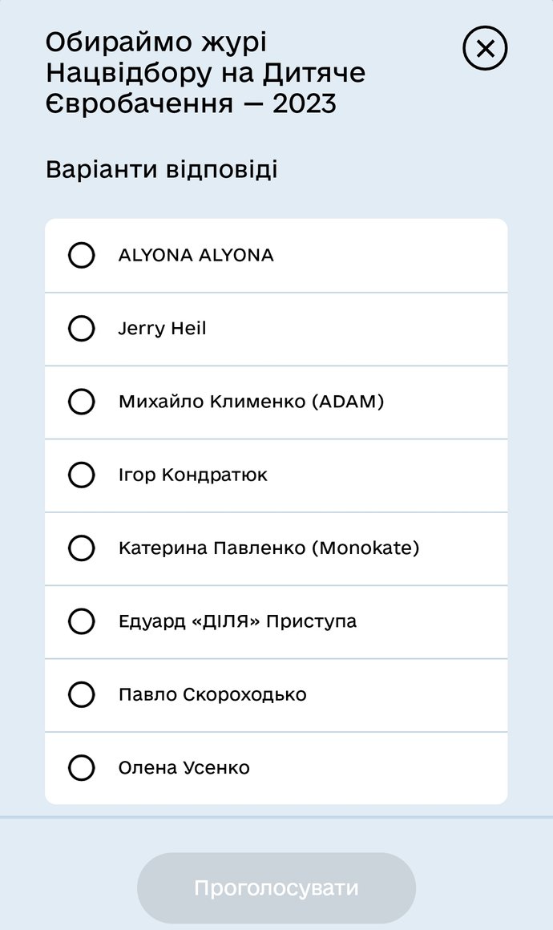Select the Ігор Кондратюк radio option
The image size is (553, 930).
(81, 475)
